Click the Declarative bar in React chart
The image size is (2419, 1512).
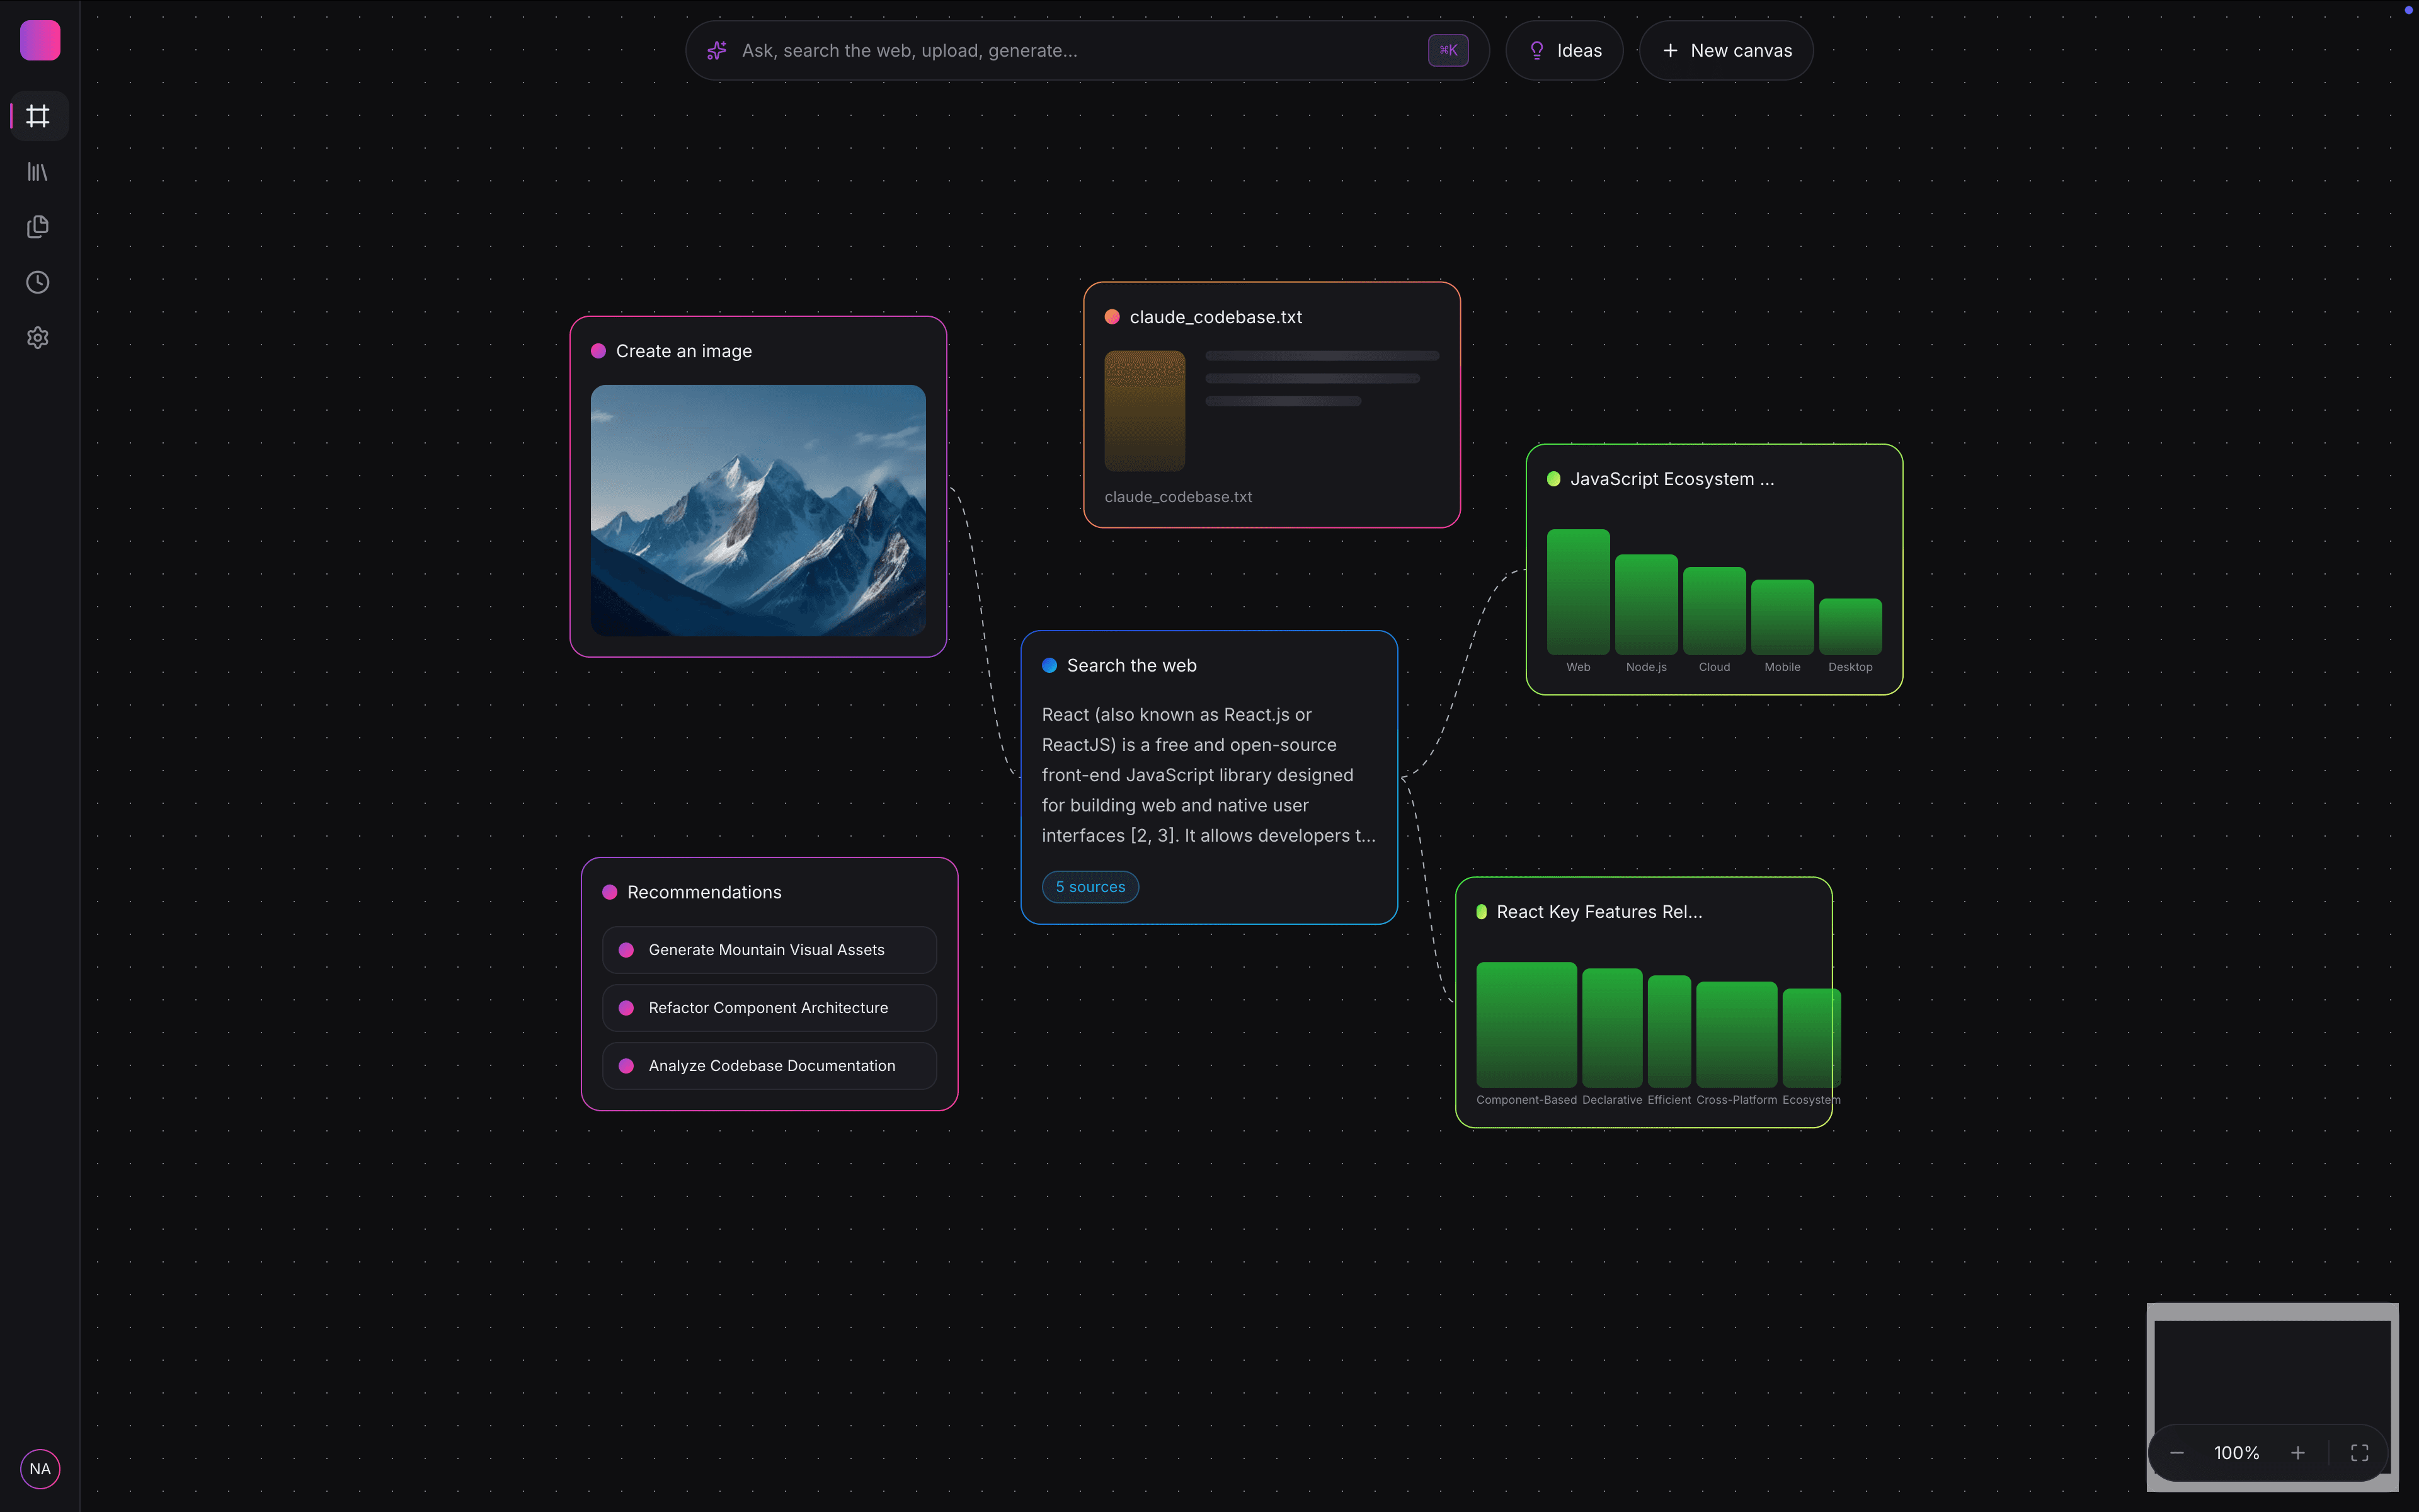click(1612, 1028)
